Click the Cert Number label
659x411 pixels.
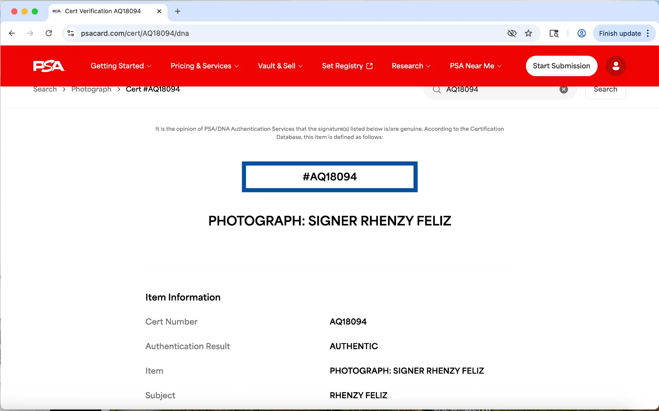[x=171, y=322]
